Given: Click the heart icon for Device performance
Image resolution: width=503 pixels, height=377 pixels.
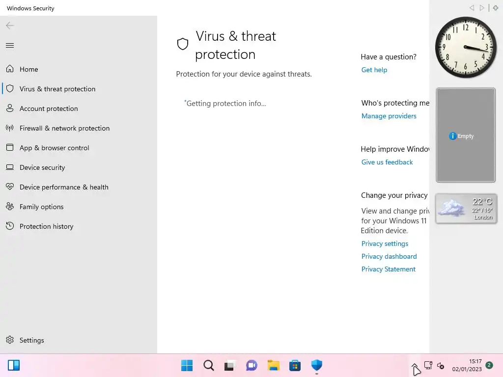Looking at the screenshot, I should (10, 187).
